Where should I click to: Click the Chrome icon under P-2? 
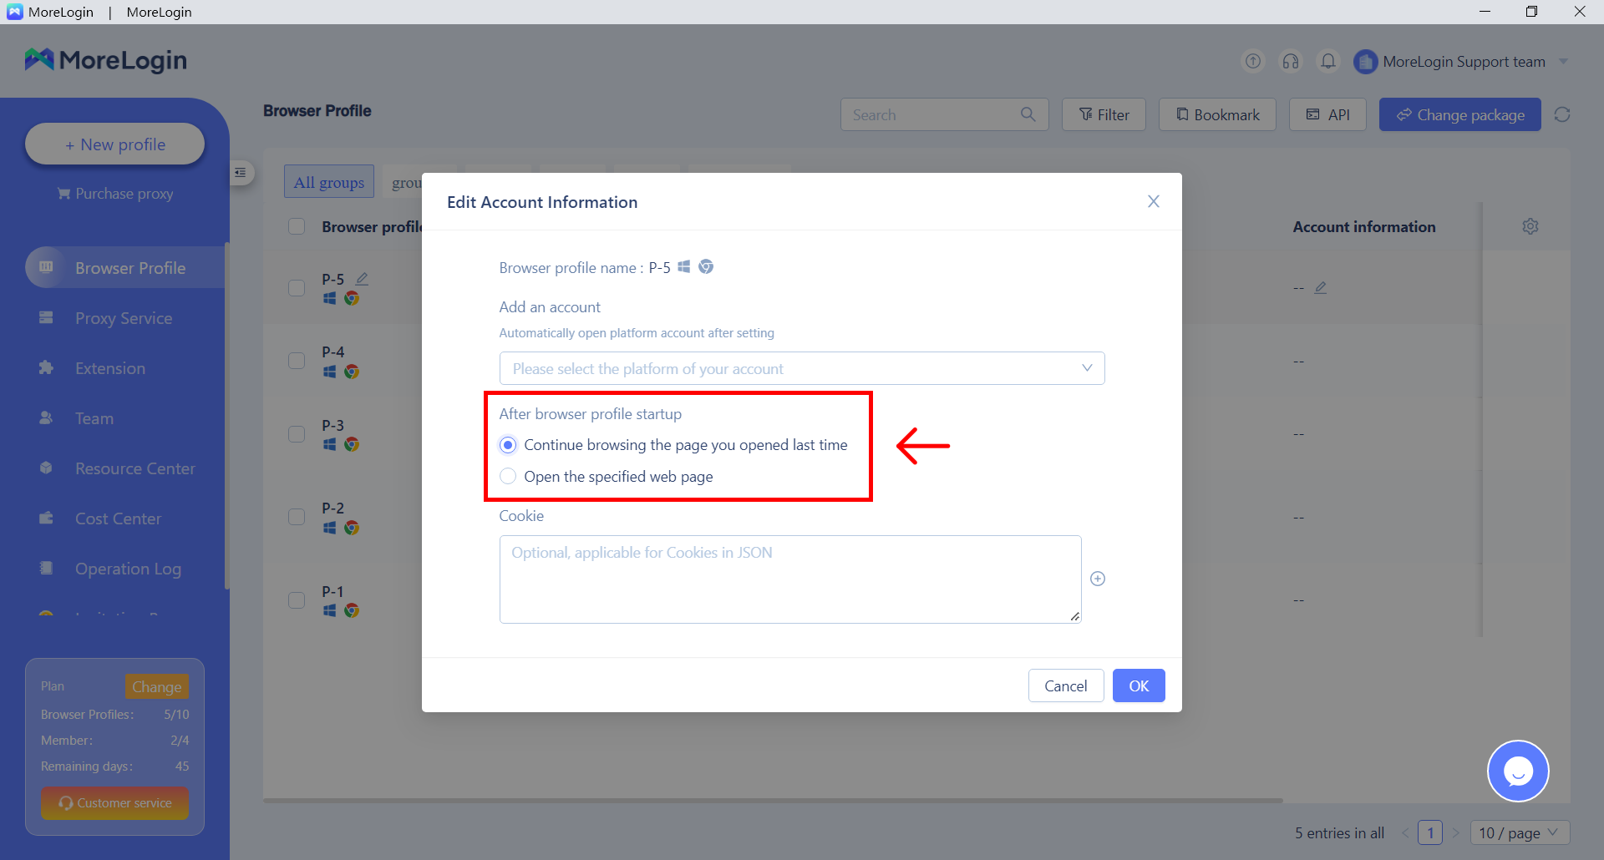point(352,528)
